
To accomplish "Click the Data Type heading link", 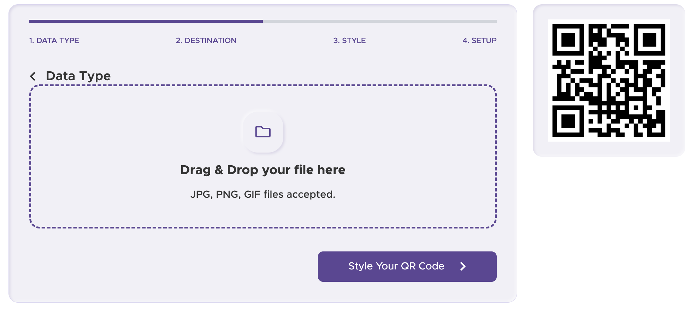I will (x=78, y=76).
